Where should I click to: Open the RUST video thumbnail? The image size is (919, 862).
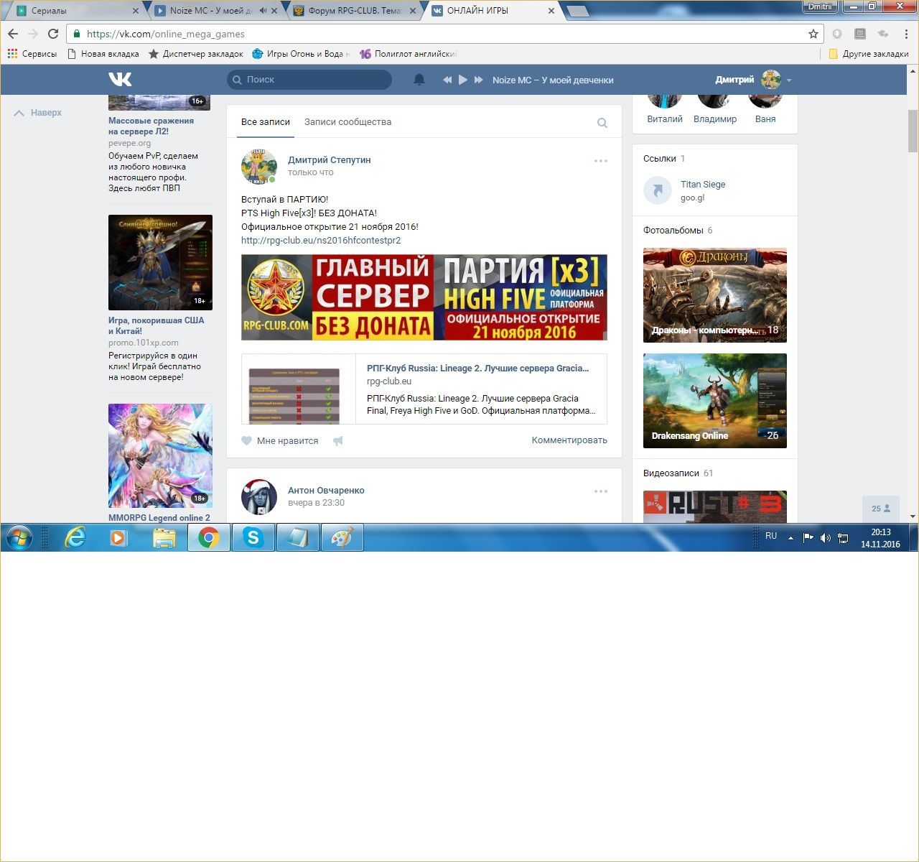coord(715,506)
